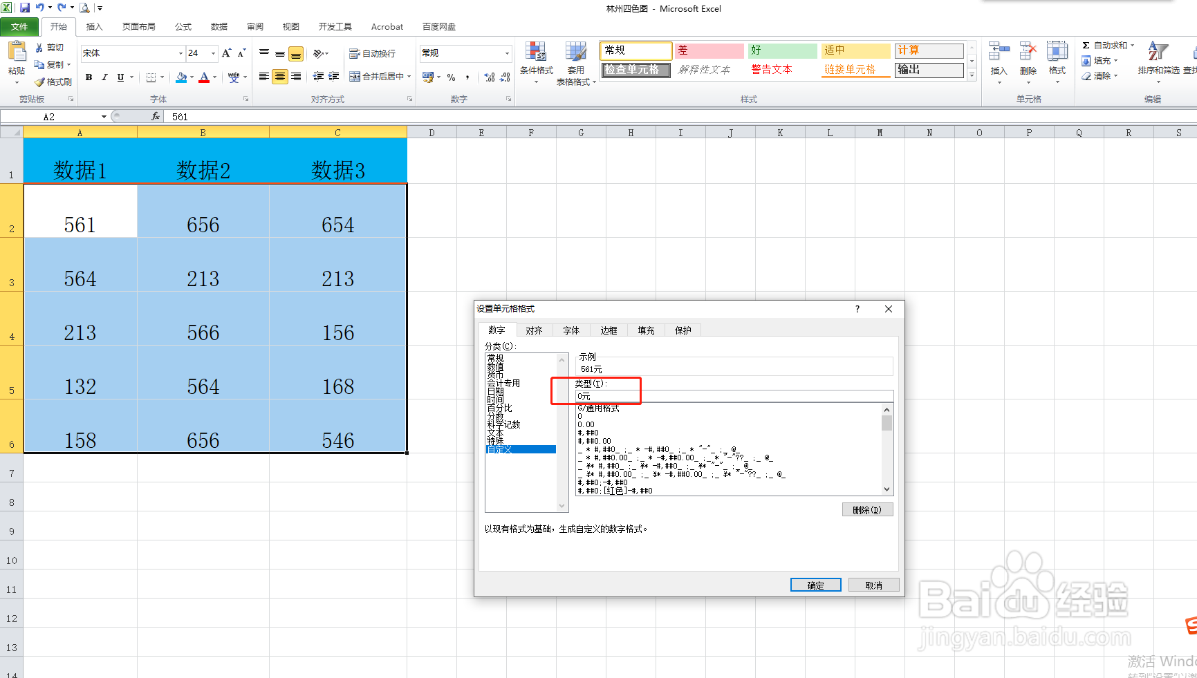Click the Insert cells (插入) icon
Image resolution: width=1197 pixels, height=678 pixels.
coord(999,51)
